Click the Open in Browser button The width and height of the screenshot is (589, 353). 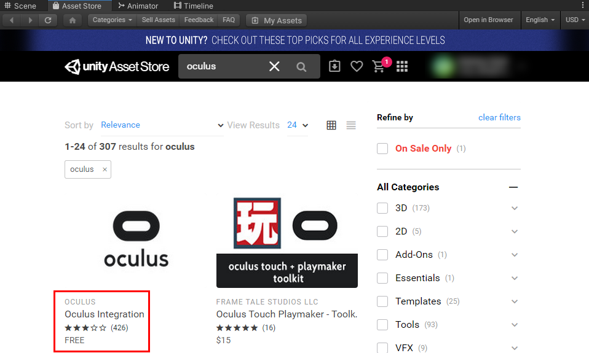pos(488,20)
